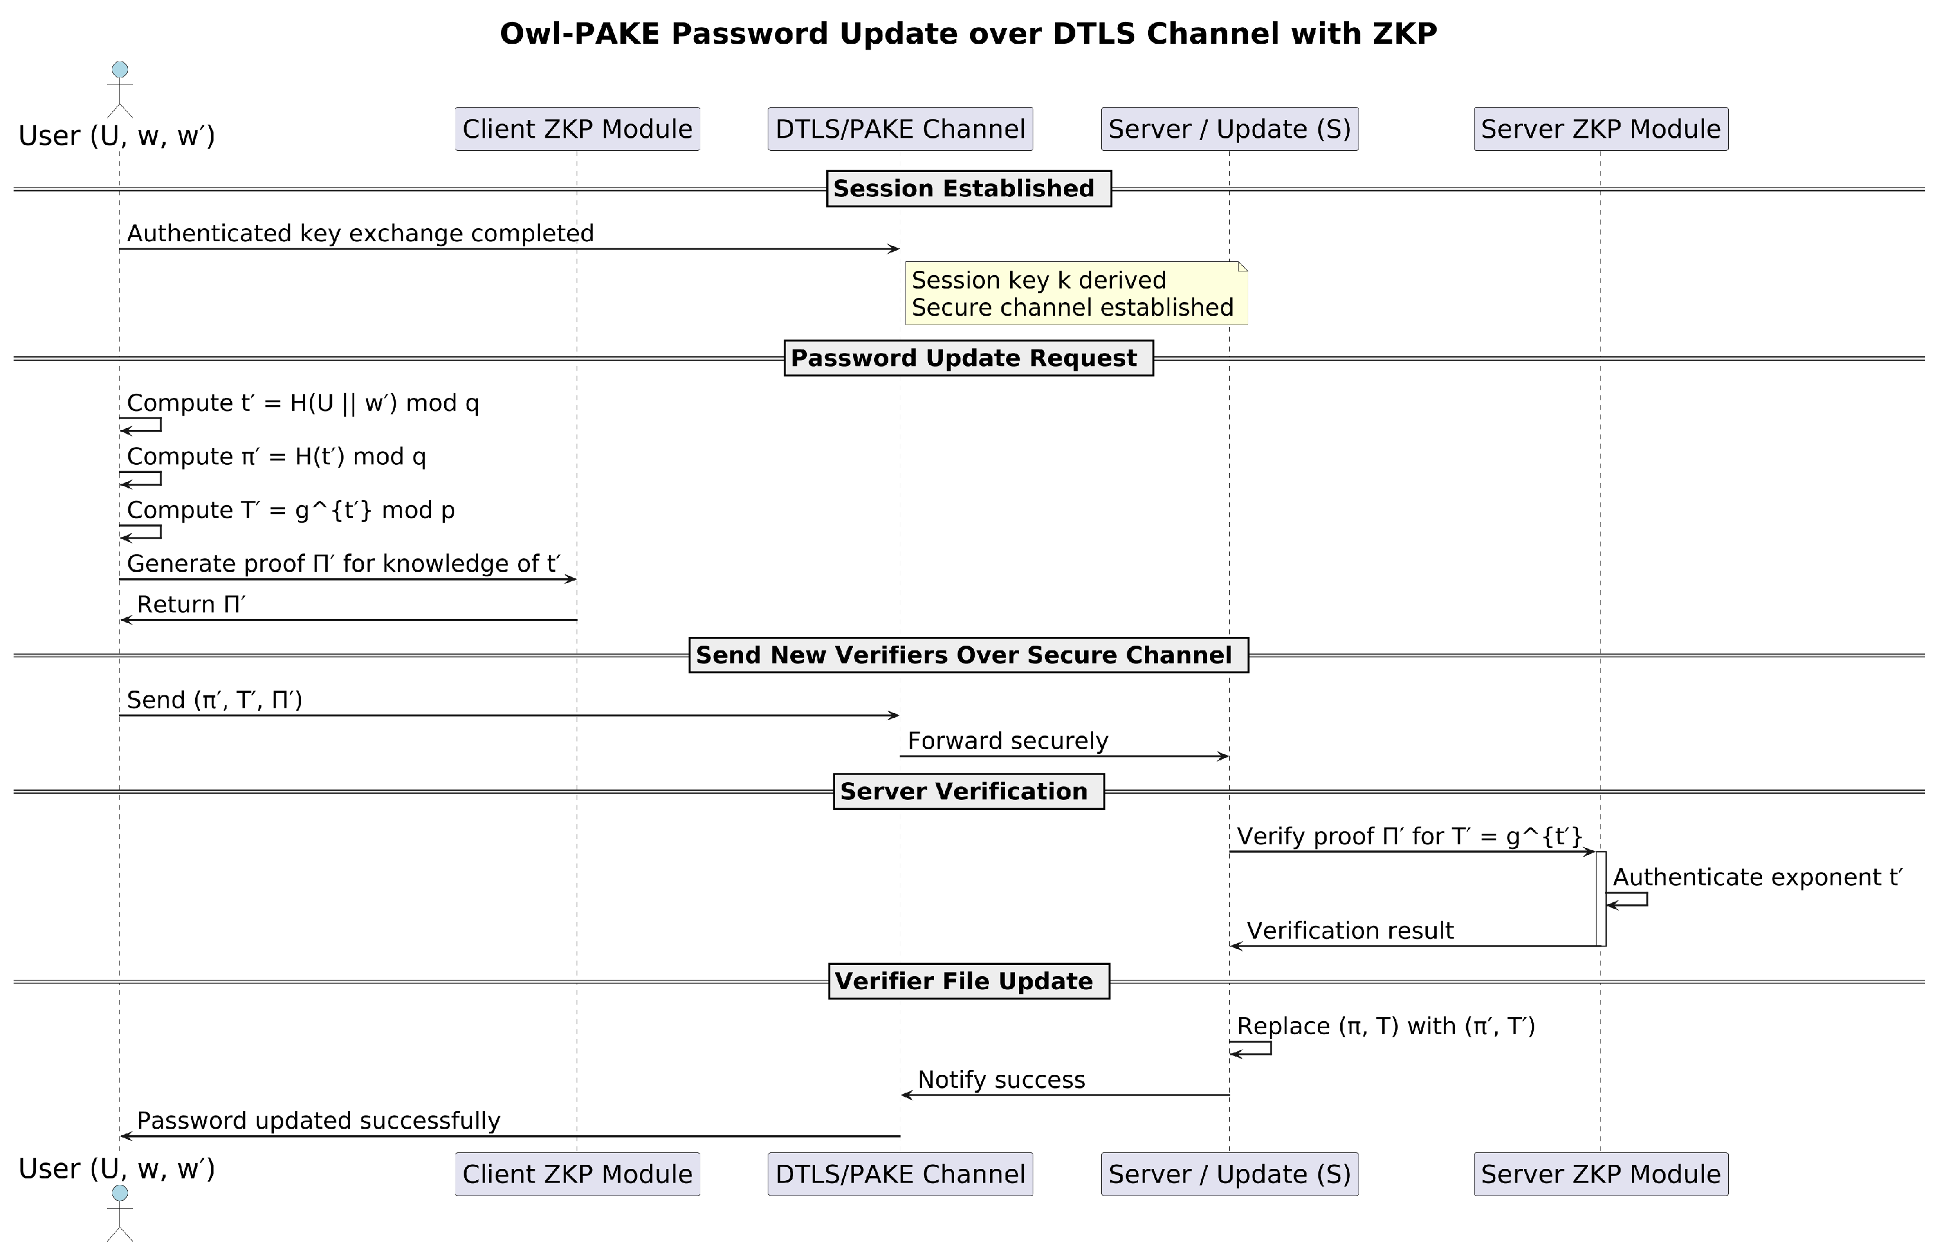Image resolution: width=1940 pixels, height=1260 pixels.
Task: Click the top Client ZKP Module box
Action: click(577, 129)
